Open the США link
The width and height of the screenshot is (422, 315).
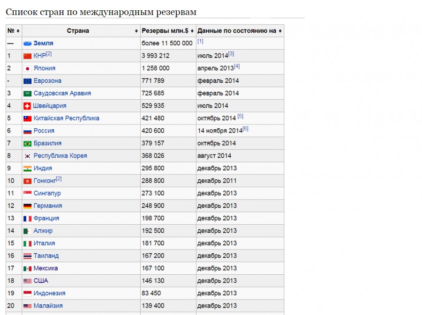tap(41, 281)
